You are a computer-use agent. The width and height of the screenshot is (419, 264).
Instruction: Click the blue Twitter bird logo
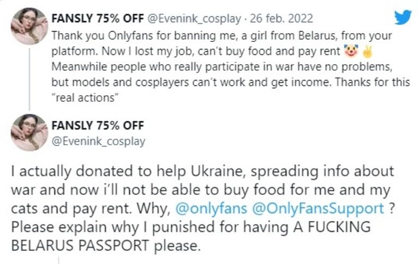[x=403, y=17]
